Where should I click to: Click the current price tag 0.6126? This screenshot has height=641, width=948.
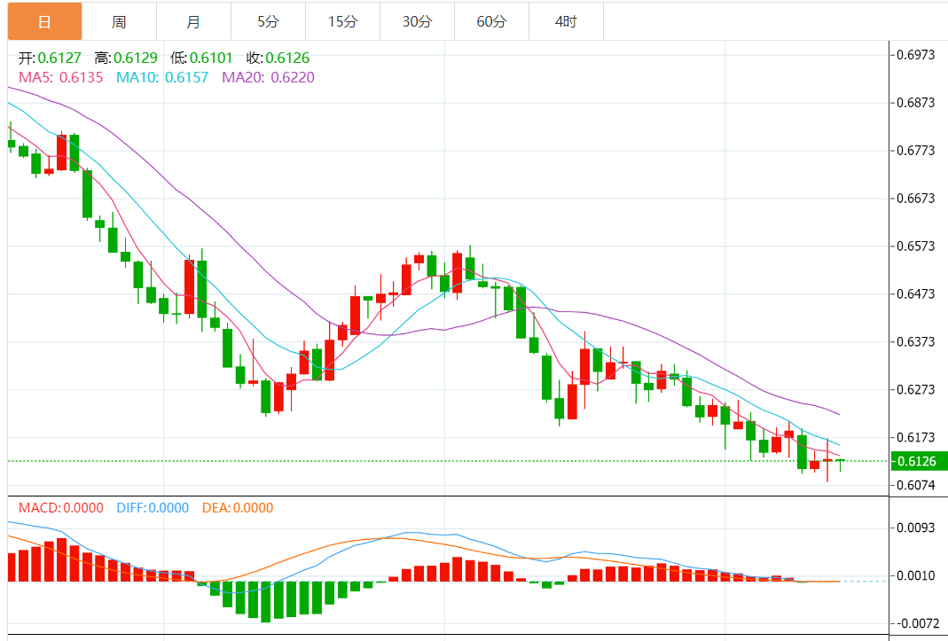[x=919, y=461]
